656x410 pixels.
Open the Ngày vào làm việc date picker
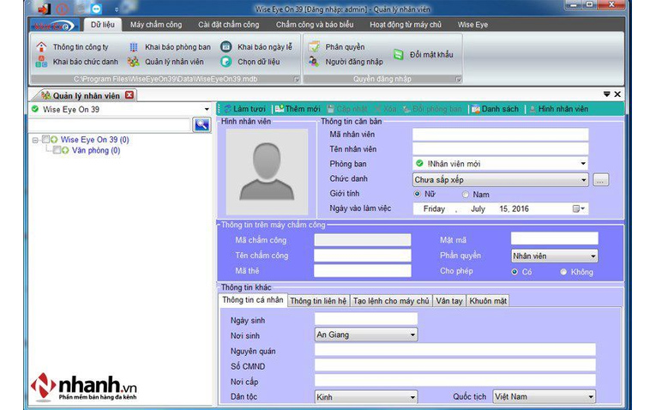point(579,208)
